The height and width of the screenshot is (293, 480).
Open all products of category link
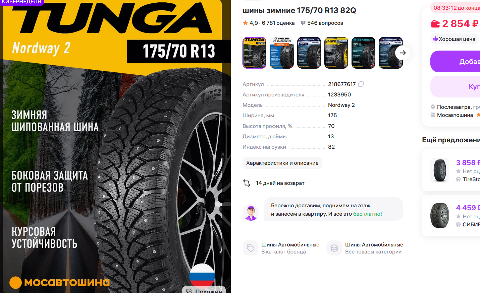click(x=374, y=248)
